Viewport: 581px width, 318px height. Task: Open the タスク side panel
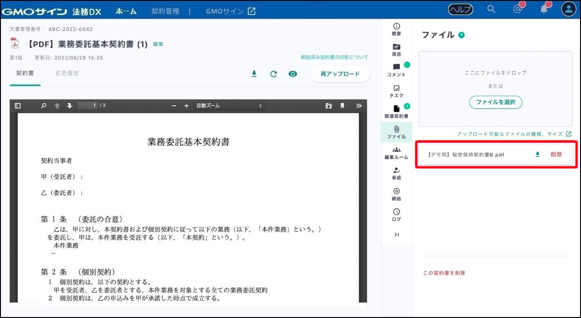[397, 91]
